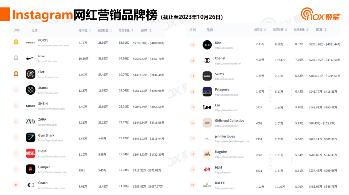Follow the https://www.shein.com/ link

[x=52, y=109]
